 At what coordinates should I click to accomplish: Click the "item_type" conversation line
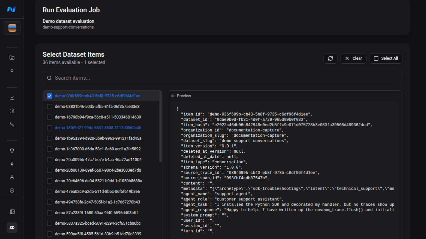pyautogui.click(x=214, y=162)
